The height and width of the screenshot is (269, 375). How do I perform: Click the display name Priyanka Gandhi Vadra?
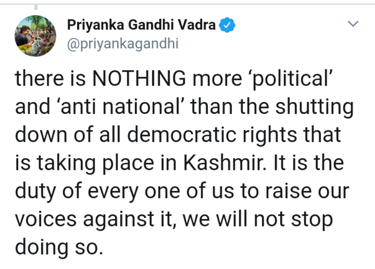(141, 25)
